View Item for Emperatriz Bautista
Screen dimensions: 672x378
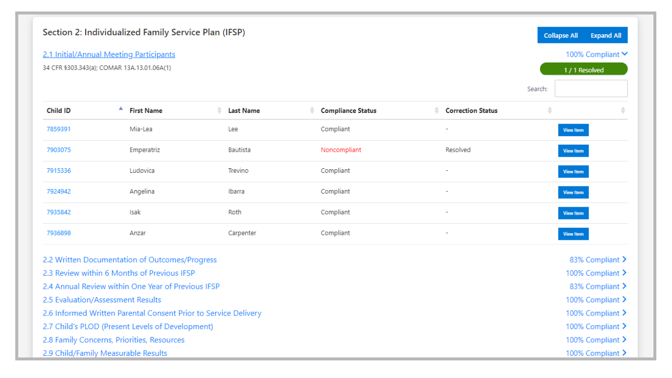pos(573,151)
